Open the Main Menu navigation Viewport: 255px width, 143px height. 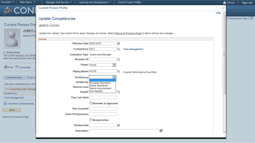[27, 2]
